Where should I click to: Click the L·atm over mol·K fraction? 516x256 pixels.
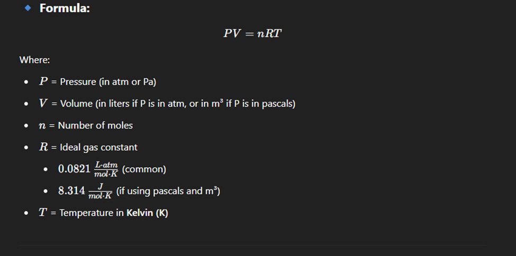[106, 169]
